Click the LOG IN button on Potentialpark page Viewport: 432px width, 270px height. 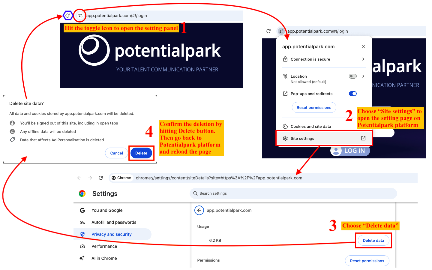coord(350,151)
